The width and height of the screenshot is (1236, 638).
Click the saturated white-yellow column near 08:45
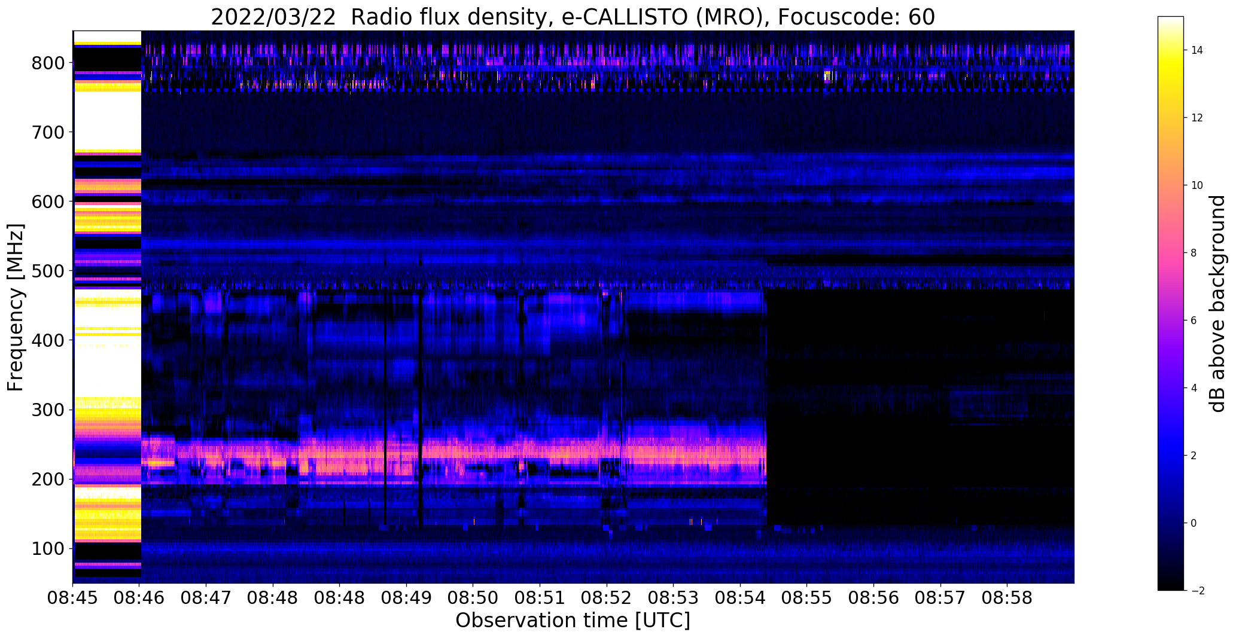pos(107,307)
